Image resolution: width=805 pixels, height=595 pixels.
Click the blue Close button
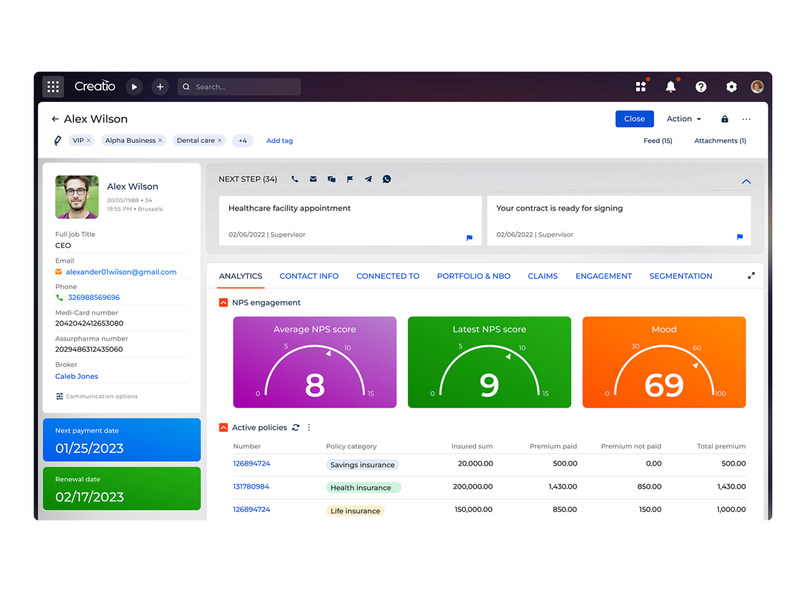point(634,119)
